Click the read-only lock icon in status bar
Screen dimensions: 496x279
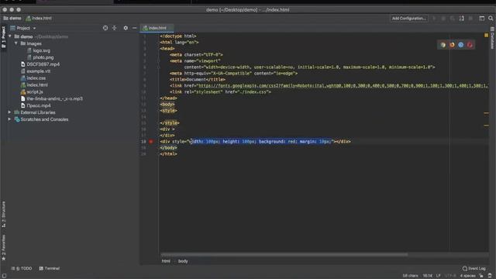tap(481, 276)
